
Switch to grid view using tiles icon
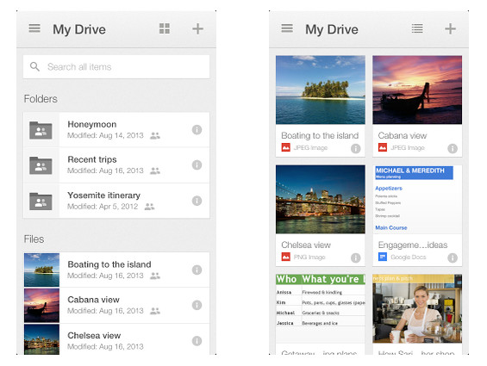pos(165,28)
